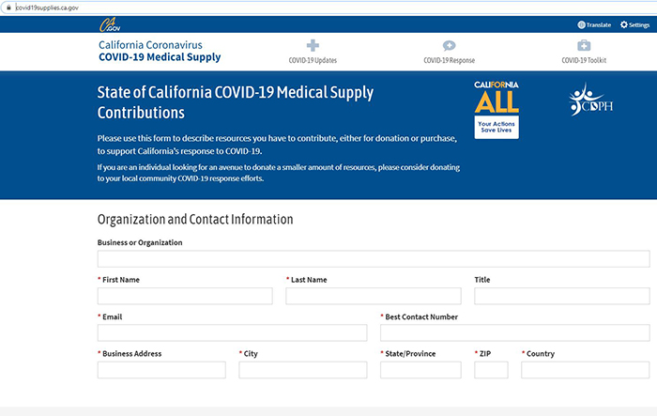Open the Translate globe icon
657x416 pixels.
click(581, 24)
